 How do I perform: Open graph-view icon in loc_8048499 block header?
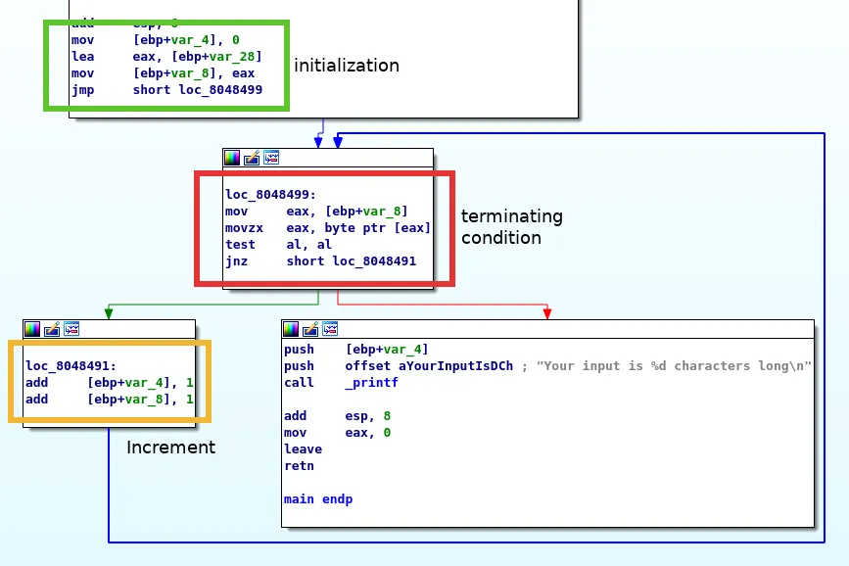click(270, 158)
